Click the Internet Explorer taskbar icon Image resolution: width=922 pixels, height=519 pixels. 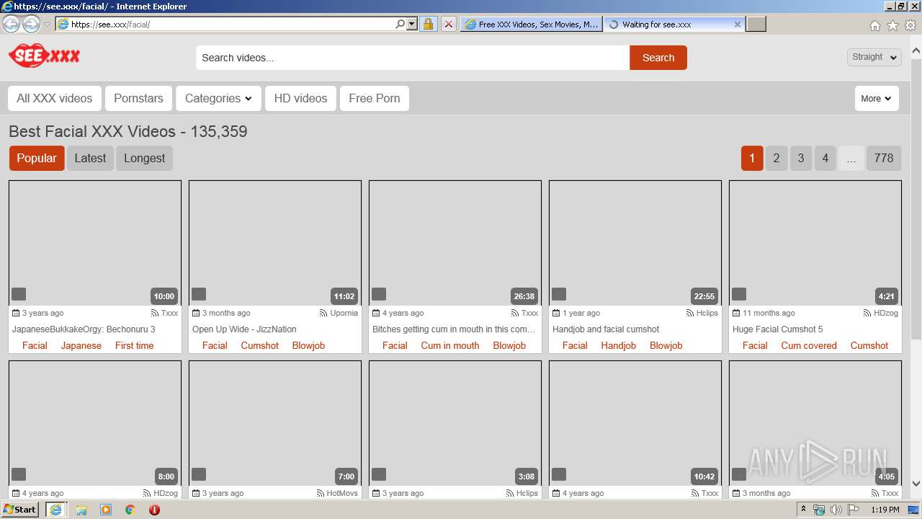(x=55, y=510)
